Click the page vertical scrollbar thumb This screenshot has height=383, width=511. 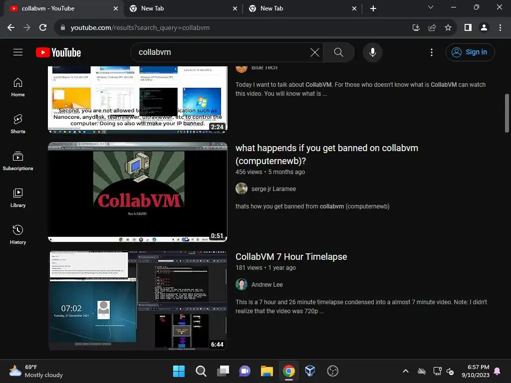click(x=507, y=113)
